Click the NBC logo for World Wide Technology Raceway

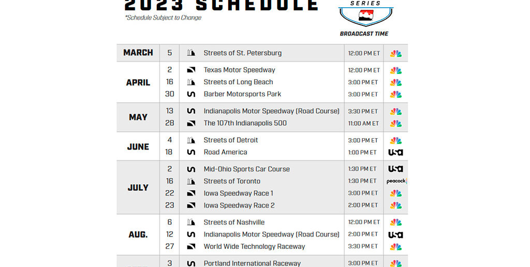396,247
